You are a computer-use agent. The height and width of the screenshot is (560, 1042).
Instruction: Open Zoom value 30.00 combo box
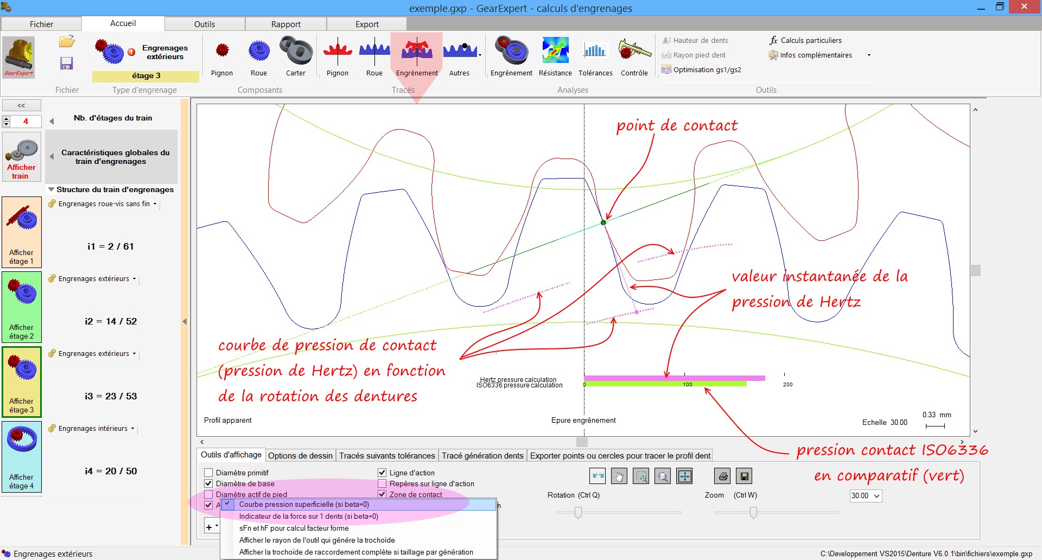click(866, 495)
